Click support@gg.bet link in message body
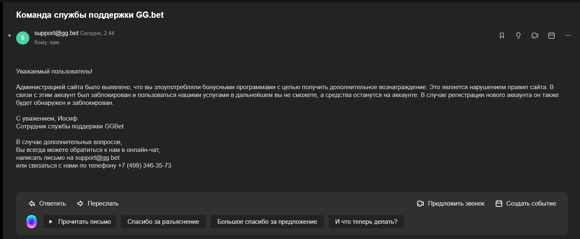Image resolution: width=580 pixels, height=239 pixels. 97,158
